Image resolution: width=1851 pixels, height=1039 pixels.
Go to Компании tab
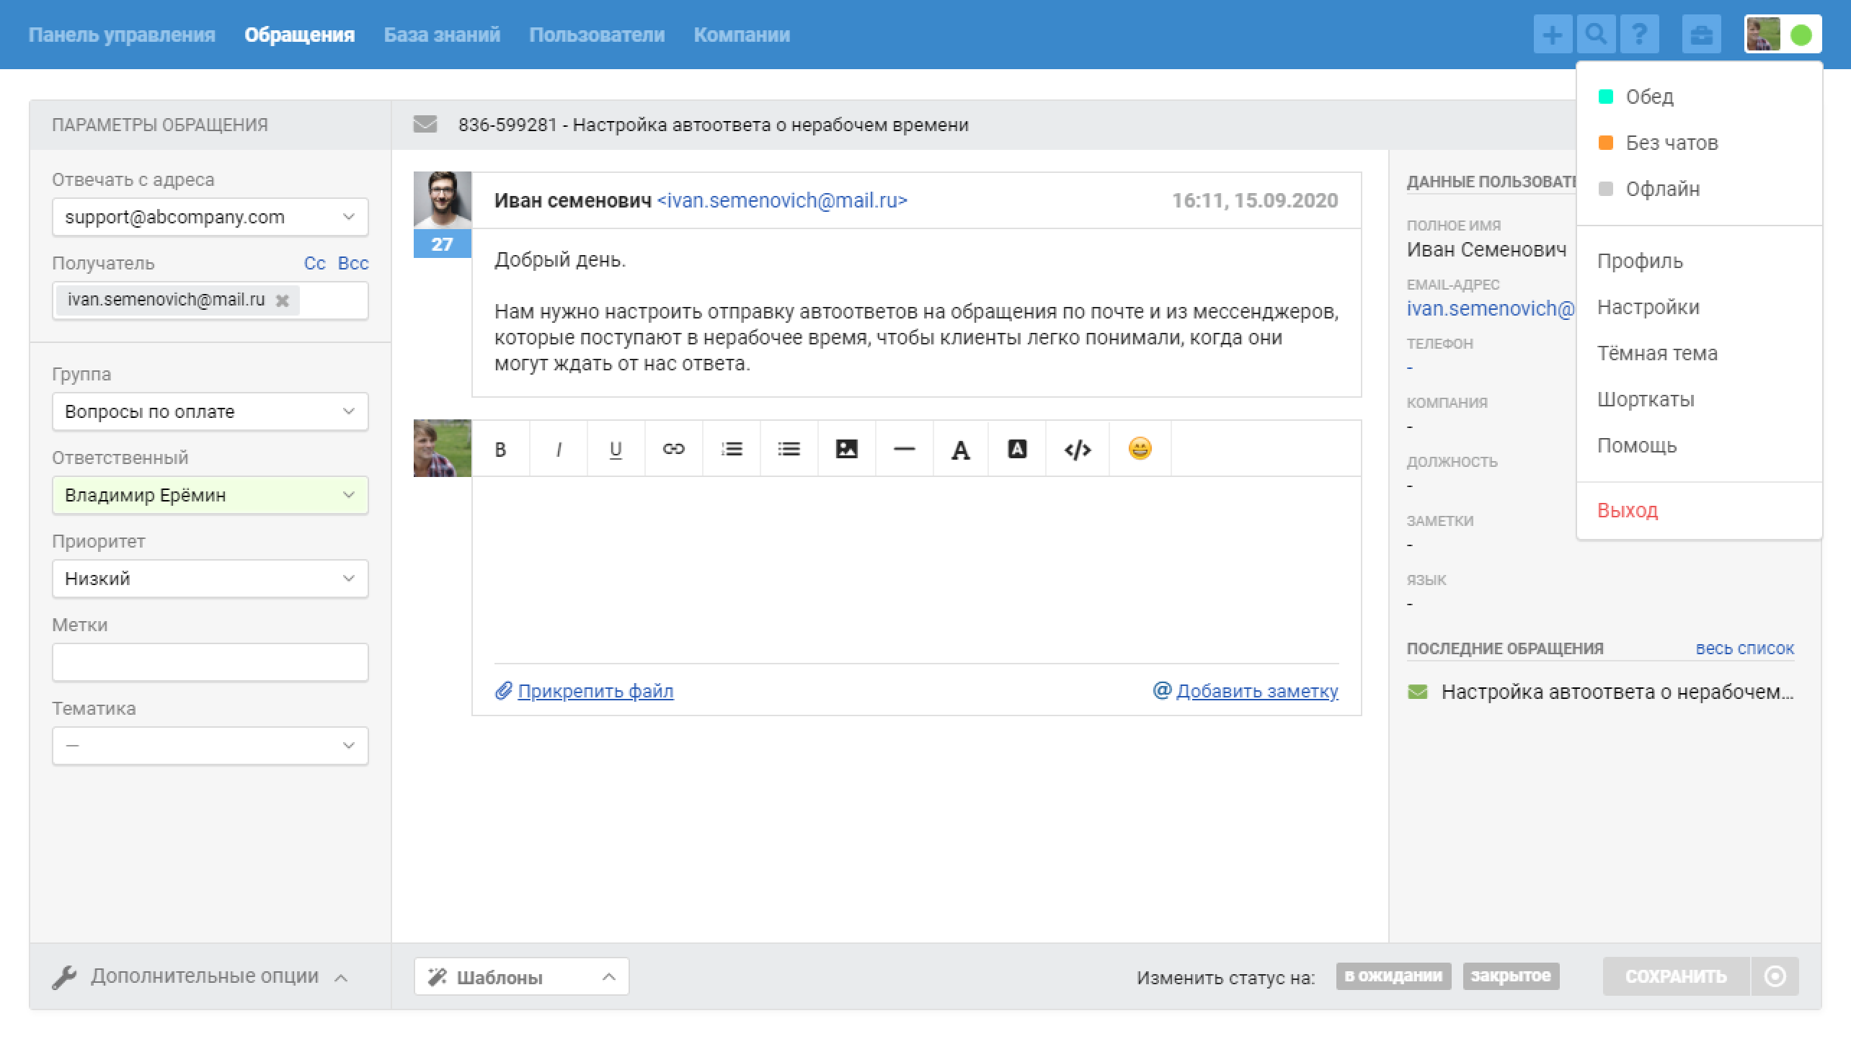coord(742,35)
